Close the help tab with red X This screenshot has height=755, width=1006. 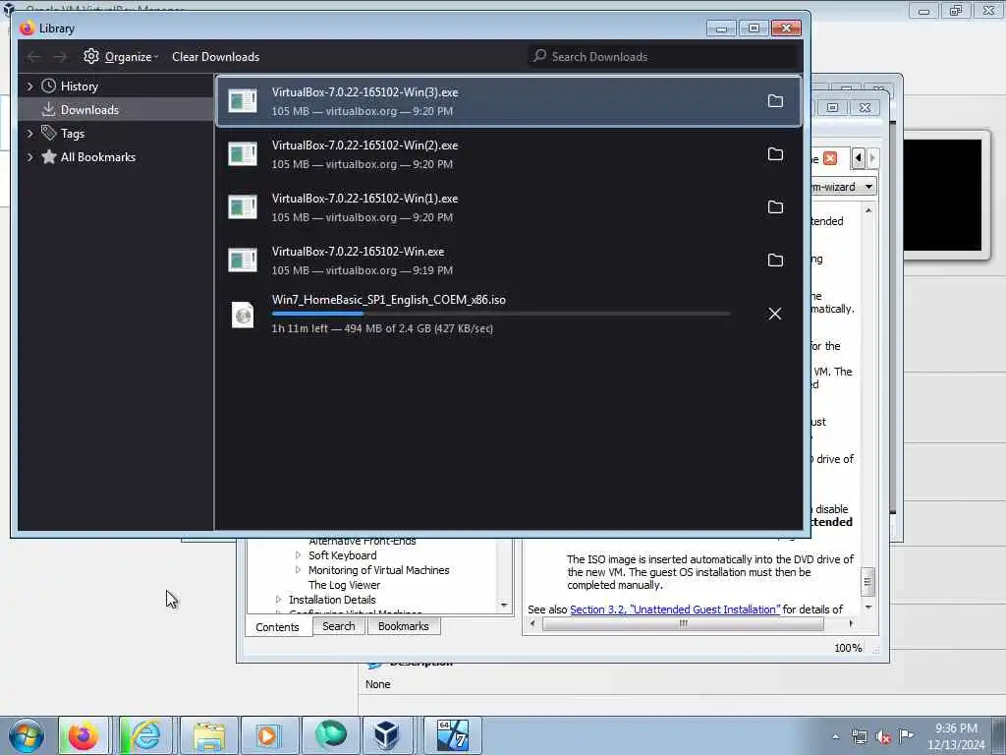click(830, 158)
